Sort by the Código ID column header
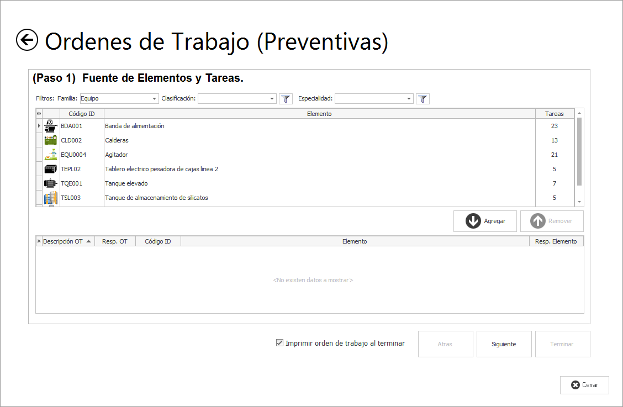The width and height of the screenshot is (623, 407). [x=81, y=114]
